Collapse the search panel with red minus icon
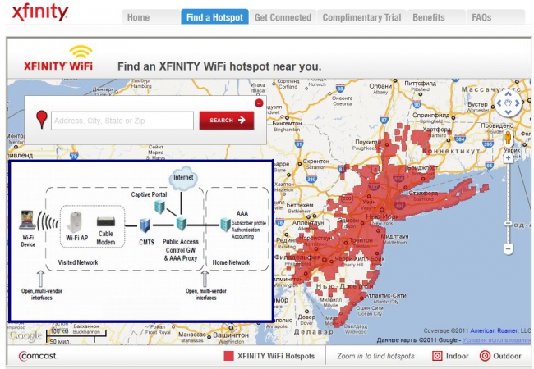Screen dimensions: 534x369 coord(259,102)
